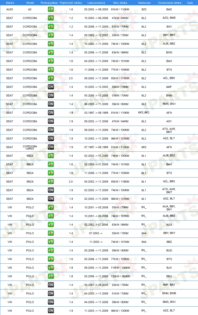Click the Moc silnika column header
Viewport: 198px width, 315px height.
pyautogui.click(x=120, y=3)
